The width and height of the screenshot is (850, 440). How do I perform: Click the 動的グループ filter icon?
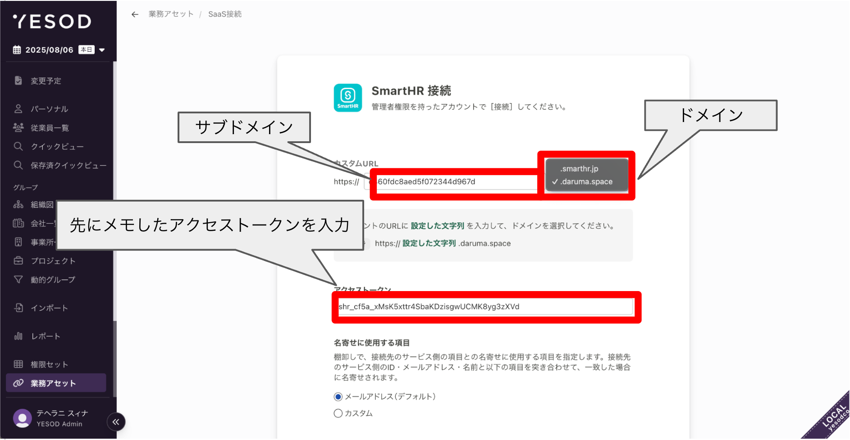point(18,279)
